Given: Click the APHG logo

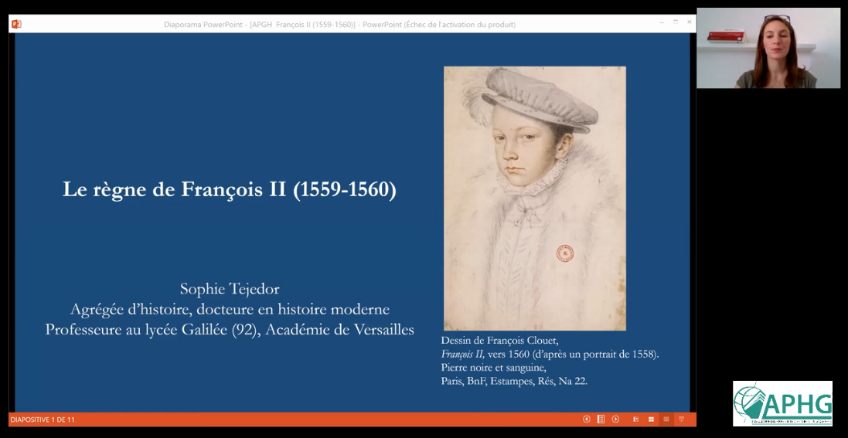Looking at the screenshot, I should [782, 403].
